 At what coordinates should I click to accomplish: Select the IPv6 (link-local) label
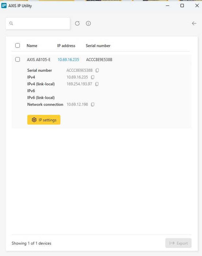click(41, 98)
